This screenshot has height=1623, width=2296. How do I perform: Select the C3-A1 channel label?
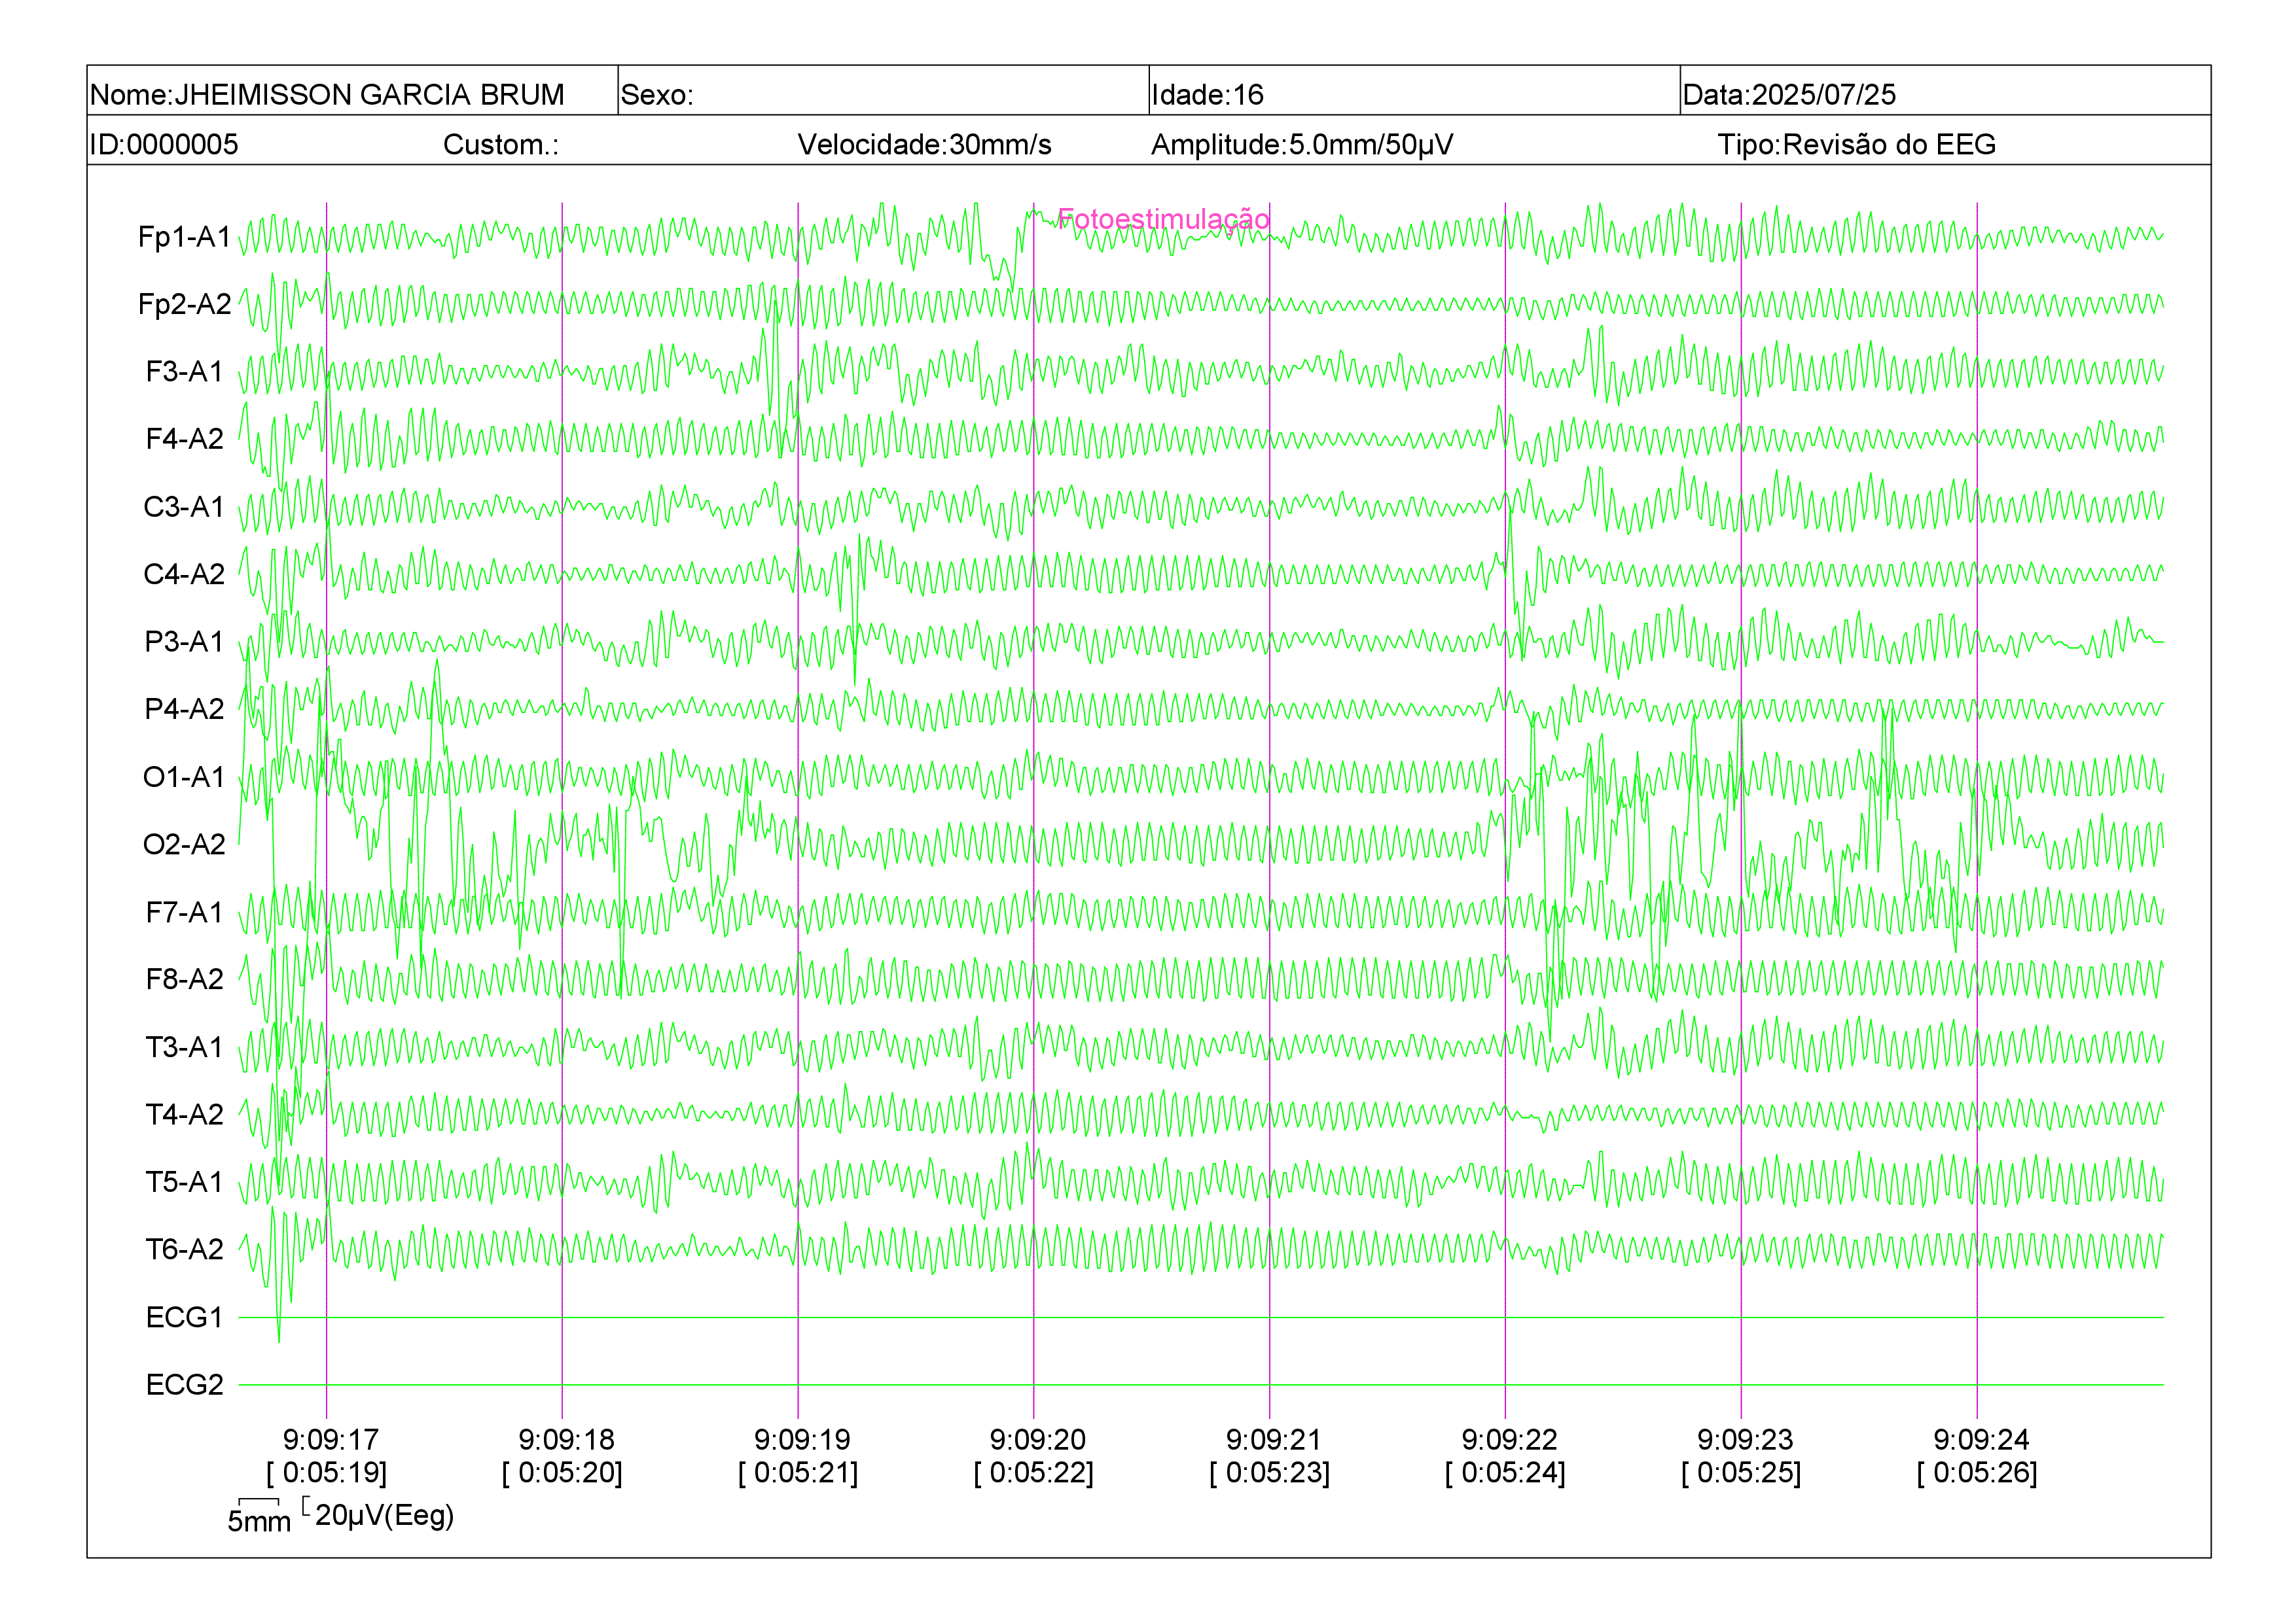pos(184,507)
